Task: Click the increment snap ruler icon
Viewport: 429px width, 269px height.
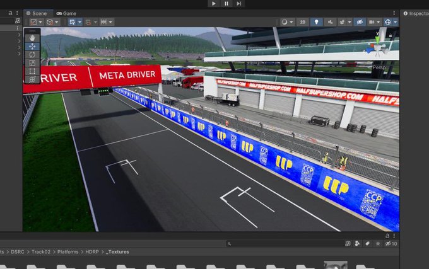Action: point(103,22)
